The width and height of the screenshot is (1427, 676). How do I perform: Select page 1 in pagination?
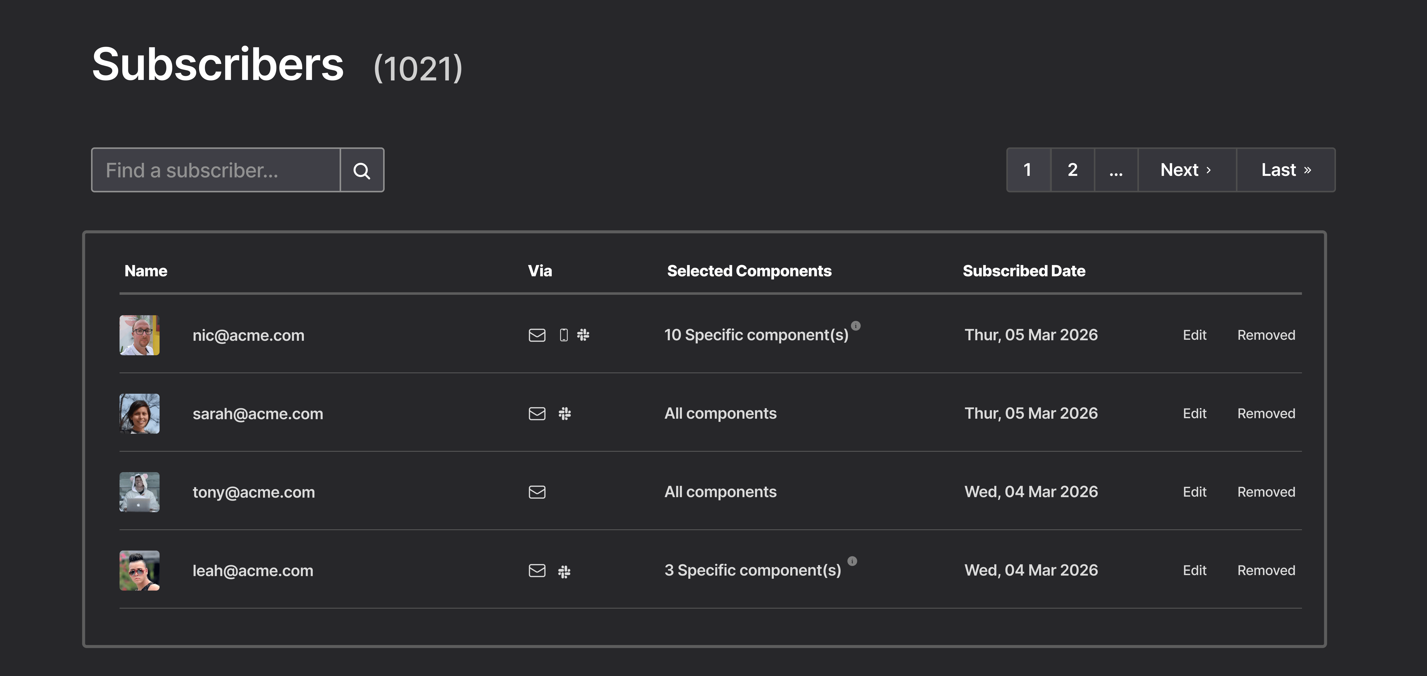point(1028,170)
